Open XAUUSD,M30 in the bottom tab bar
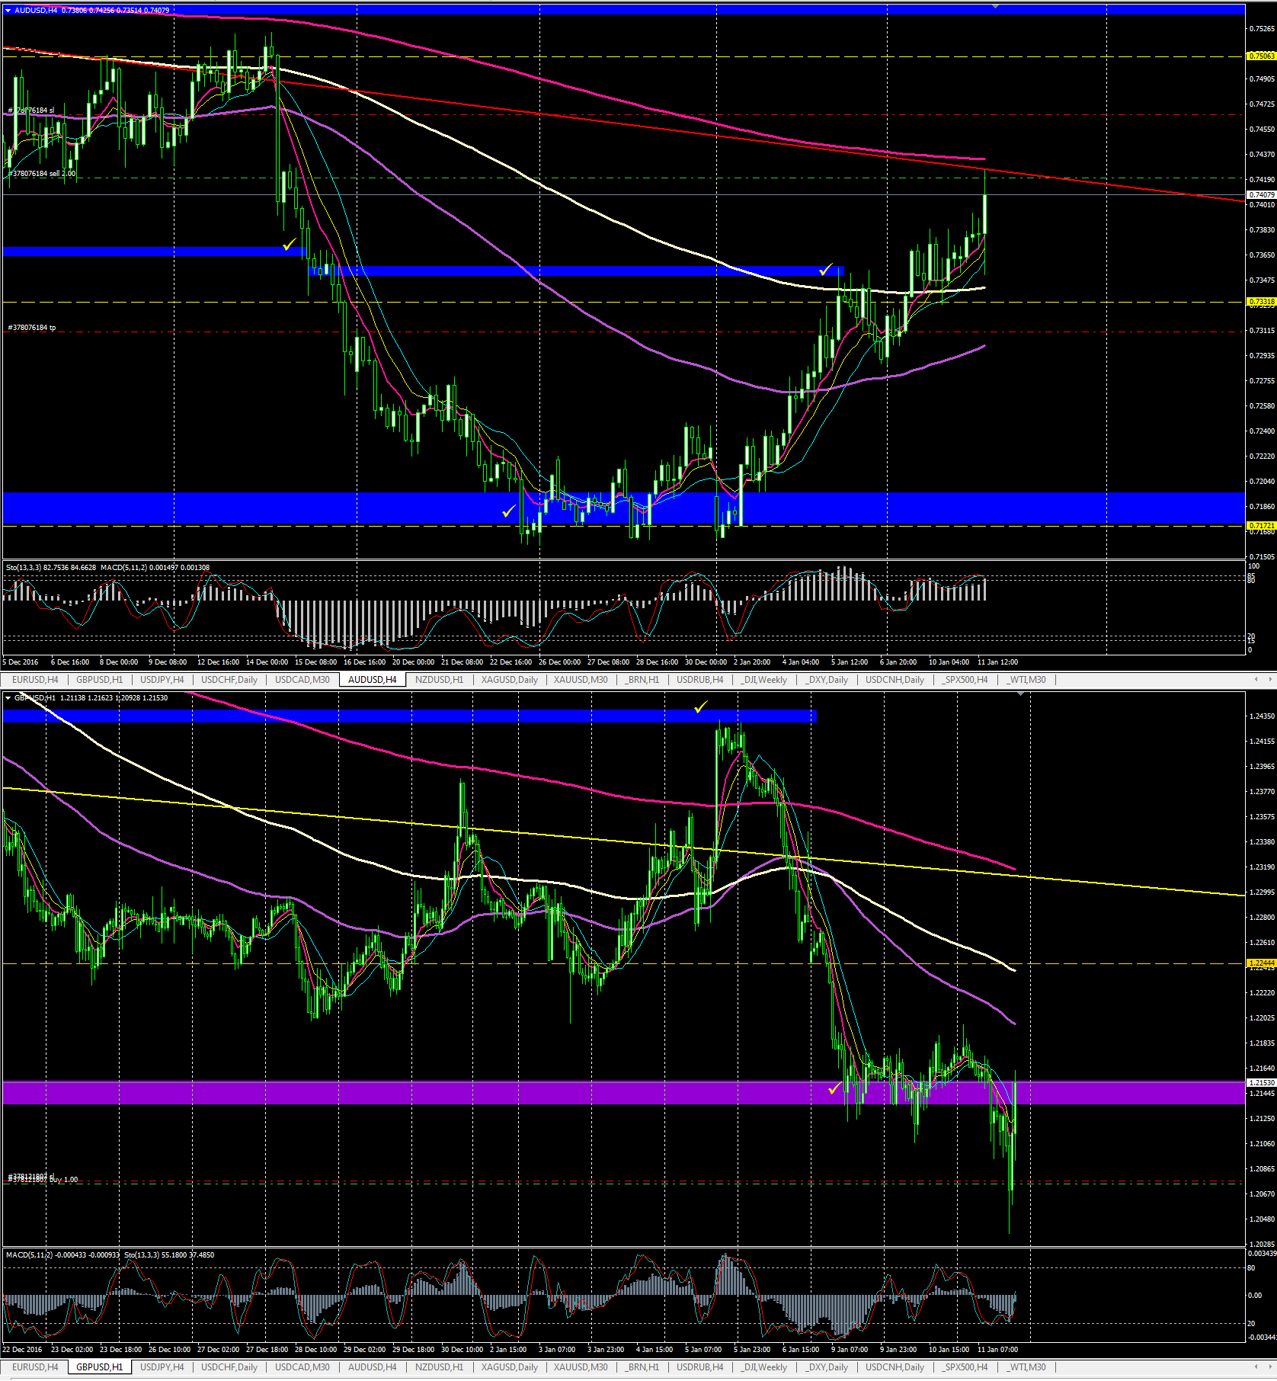The height and width of the screenshot is (1381, 1277). 581,1367
